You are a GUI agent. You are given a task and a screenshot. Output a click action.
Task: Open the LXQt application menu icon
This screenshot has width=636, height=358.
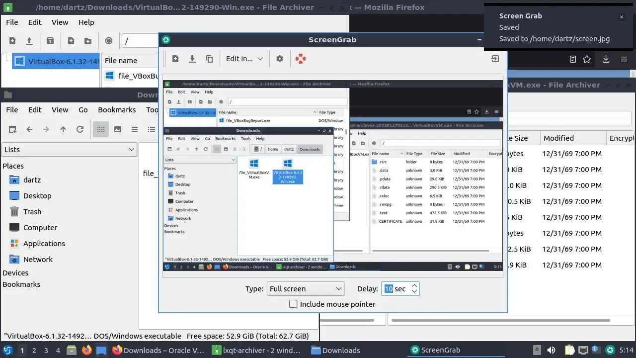[7, 350]
